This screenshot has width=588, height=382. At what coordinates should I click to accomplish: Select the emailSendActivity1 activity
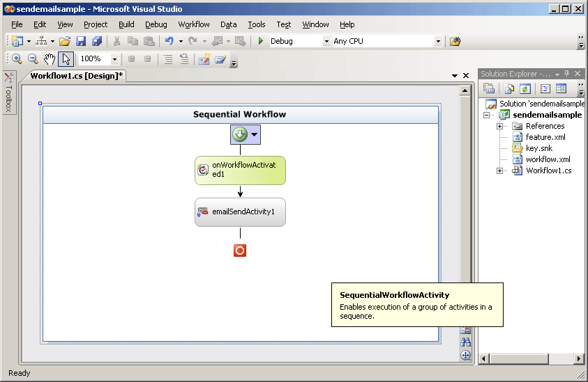coord(240,212)
